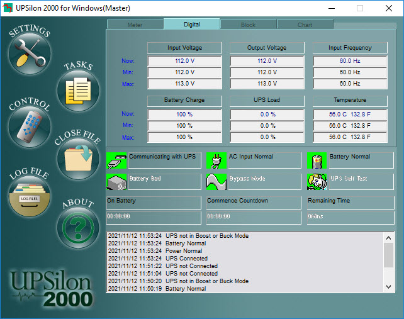Click the Input Voltage Max value 113.0 V
Screen dimensions: 404x319
coord(185,84)
